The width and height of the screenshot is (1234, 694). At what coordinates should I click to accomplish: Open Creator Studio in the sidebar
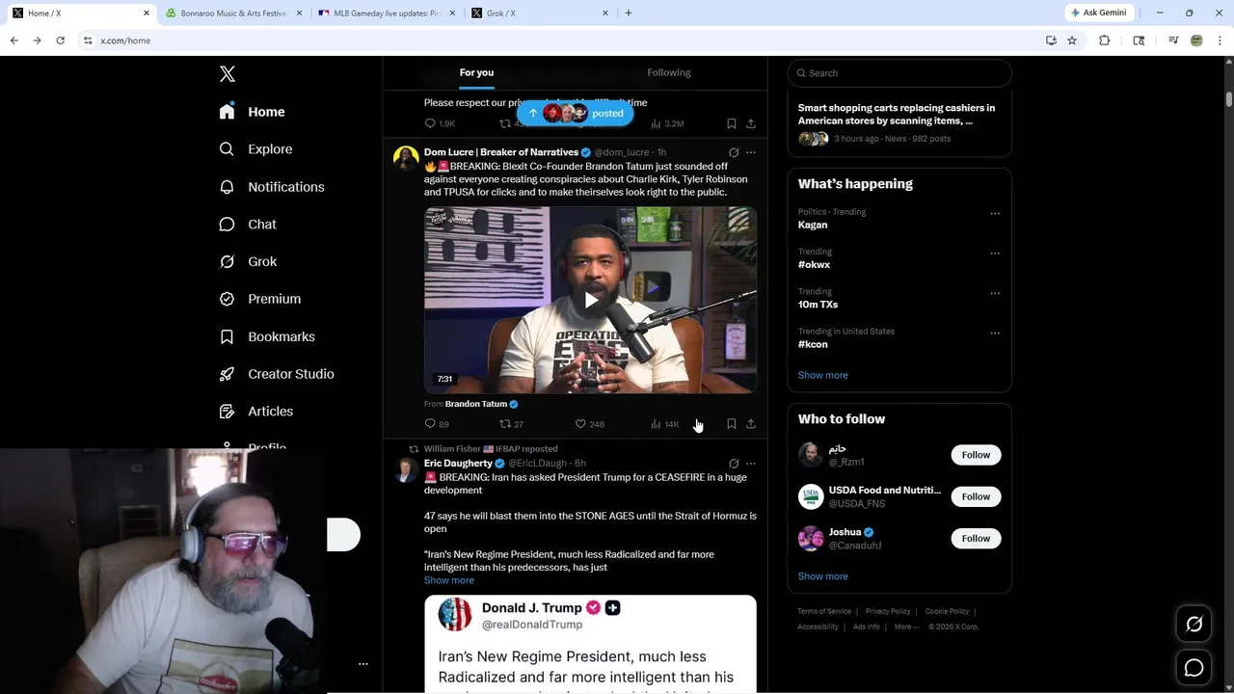click(276, 374)
